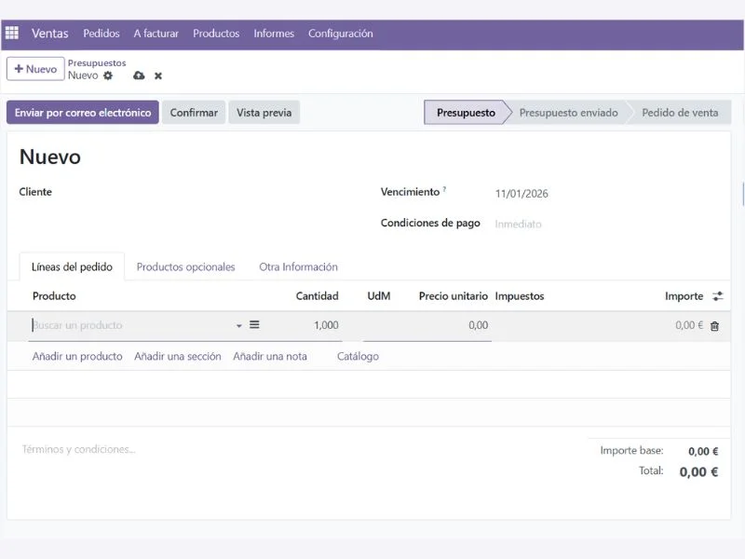Discard changes using the X icon
The height and width of the screenshot is (559, 745).
[157, 75]
